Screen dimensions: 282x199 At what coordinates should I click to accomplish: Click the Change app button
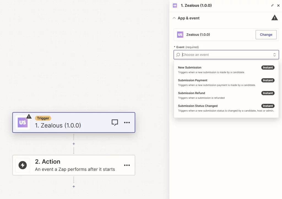266,35
